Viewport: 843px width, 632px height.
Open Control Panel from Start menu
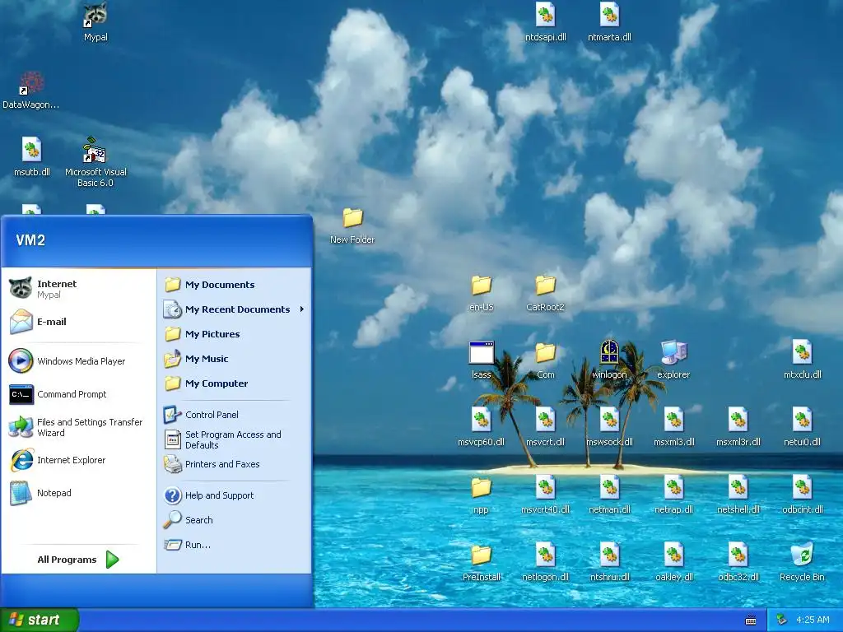(235, 415)
